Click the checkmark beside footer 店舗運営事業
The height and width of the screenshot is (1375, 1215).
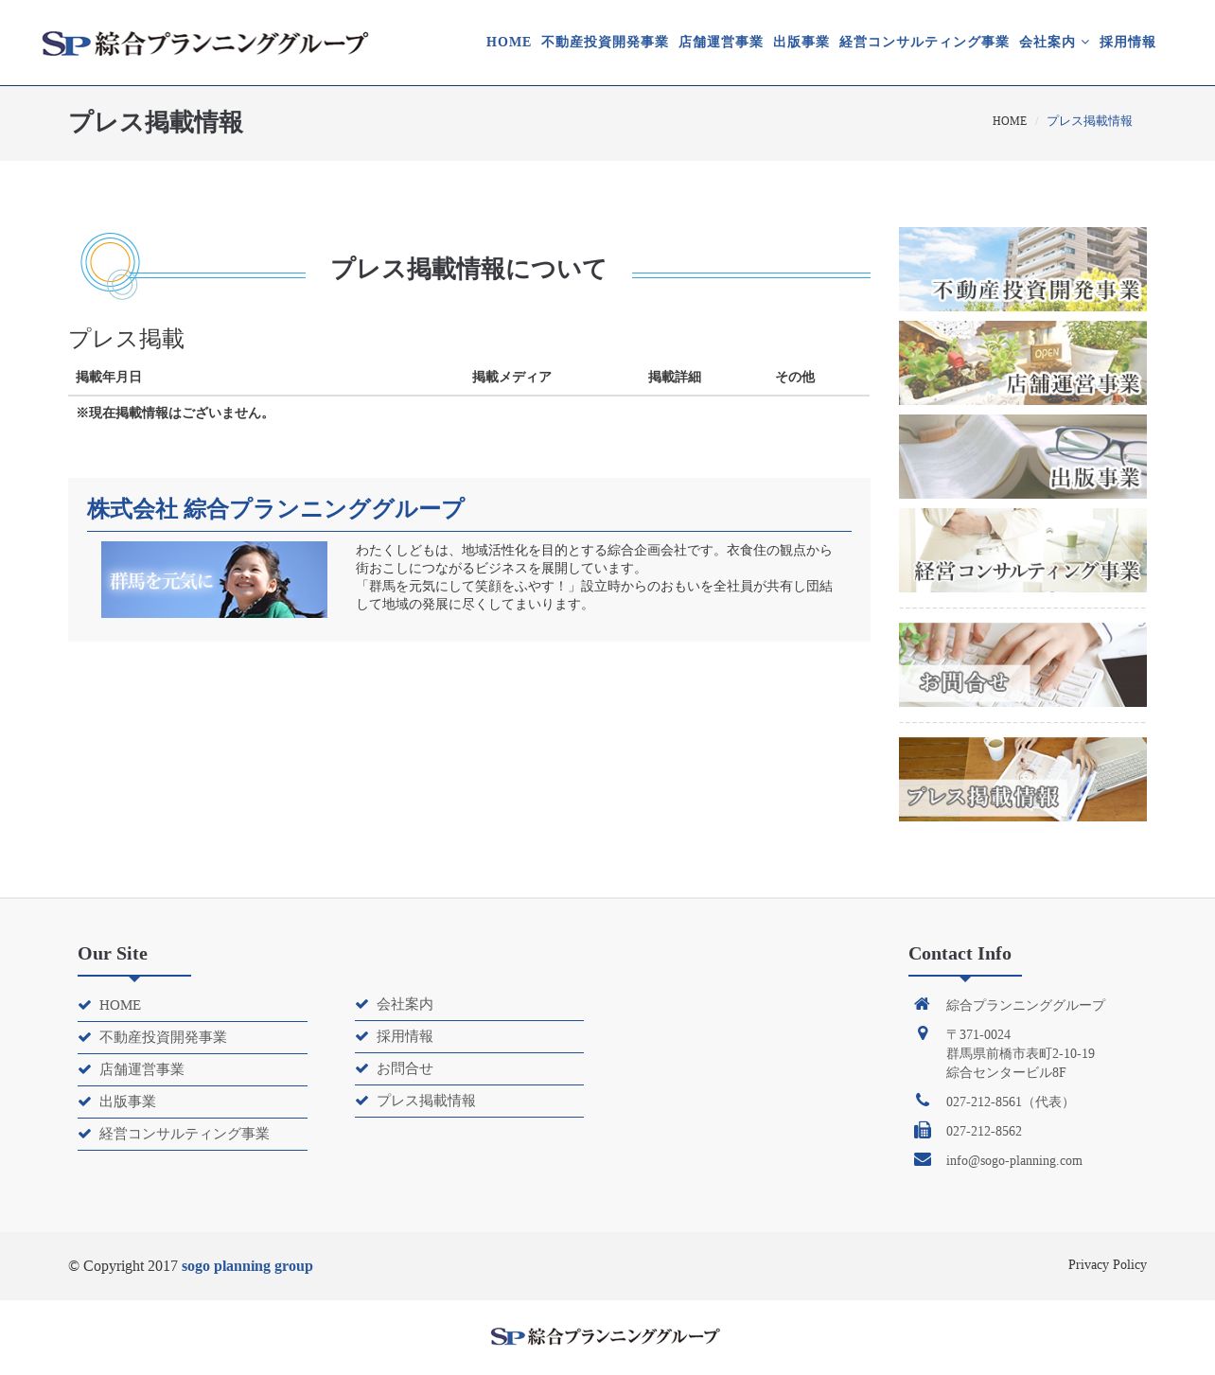point(84,1069)
